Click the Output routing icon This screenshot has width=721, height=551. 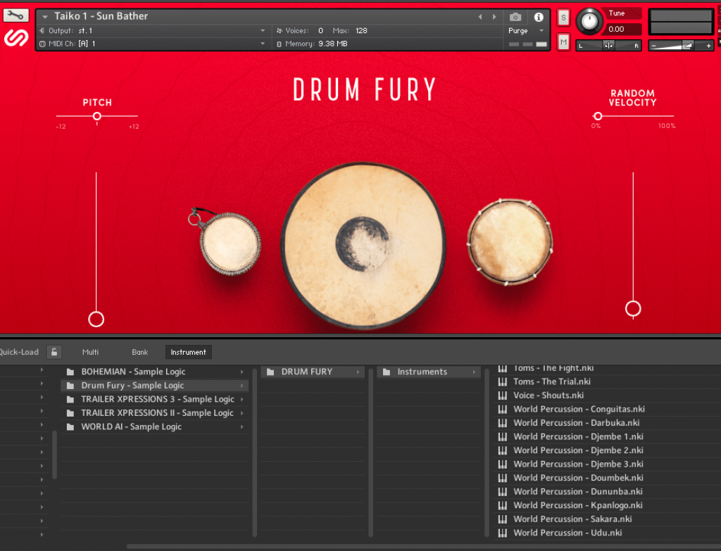point(42,31)
